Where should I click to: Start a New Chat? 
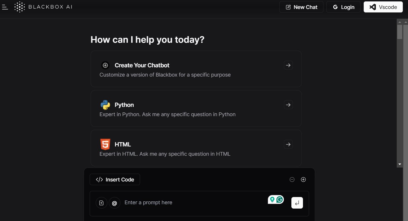click(301, 7)
